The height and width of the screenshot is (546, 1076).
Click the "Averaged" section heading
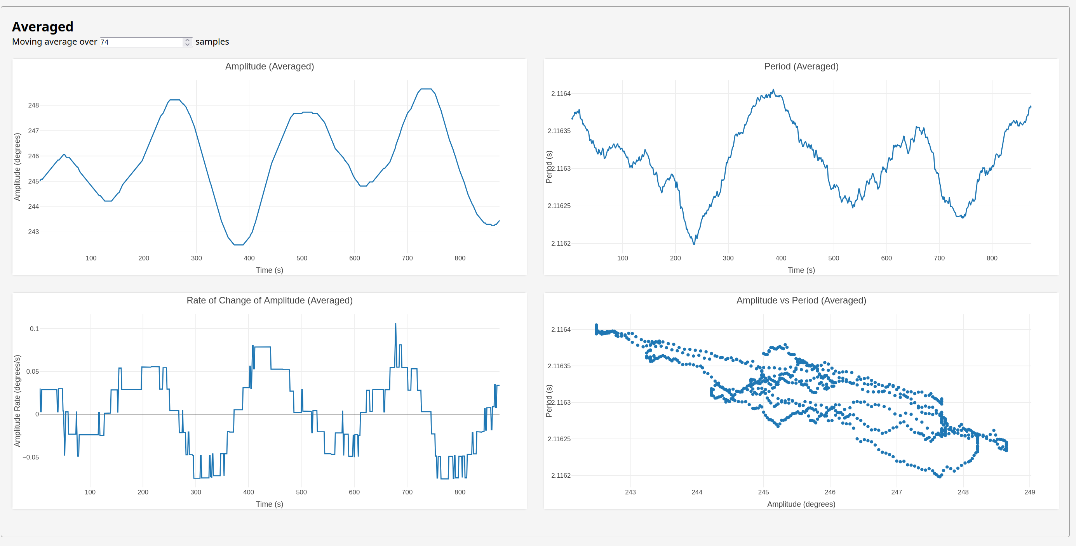[43, 27]
